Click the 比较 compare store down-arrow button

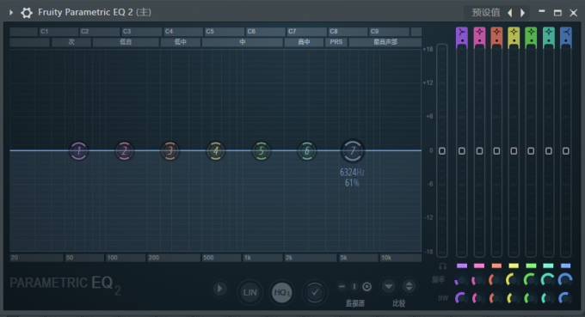tap(388, 286)
